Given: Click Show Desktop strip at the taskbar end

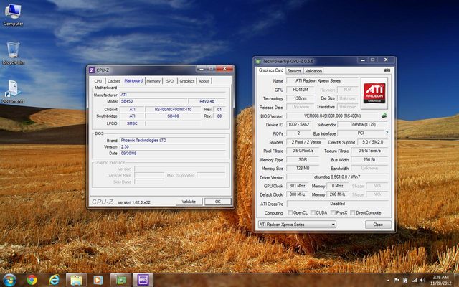Looking at the screenshot, I should tap(457, 280).
